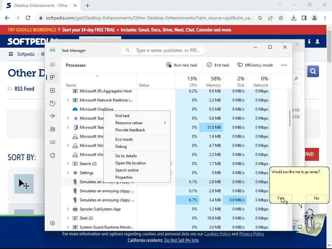
Task: Open Softpedia hamburger menu
Action: pyautogui.click(x=11, y=54)
